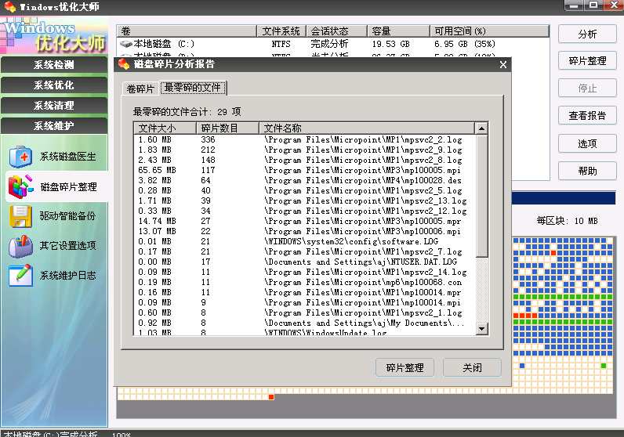
Task: Select row mpsvc2_8.log
Action: [304, 160]
